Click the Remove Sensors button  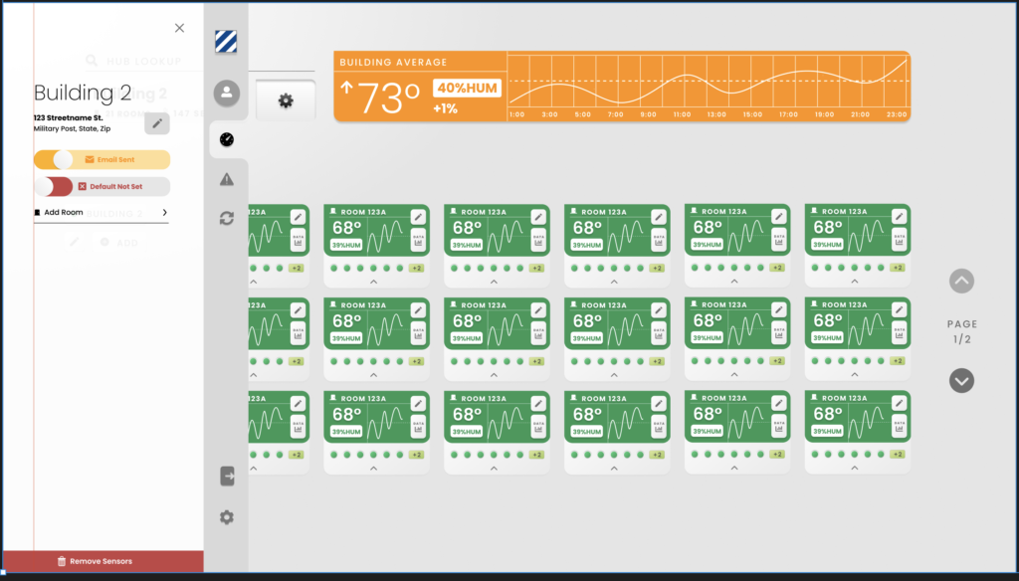click(x=102, y=561)
